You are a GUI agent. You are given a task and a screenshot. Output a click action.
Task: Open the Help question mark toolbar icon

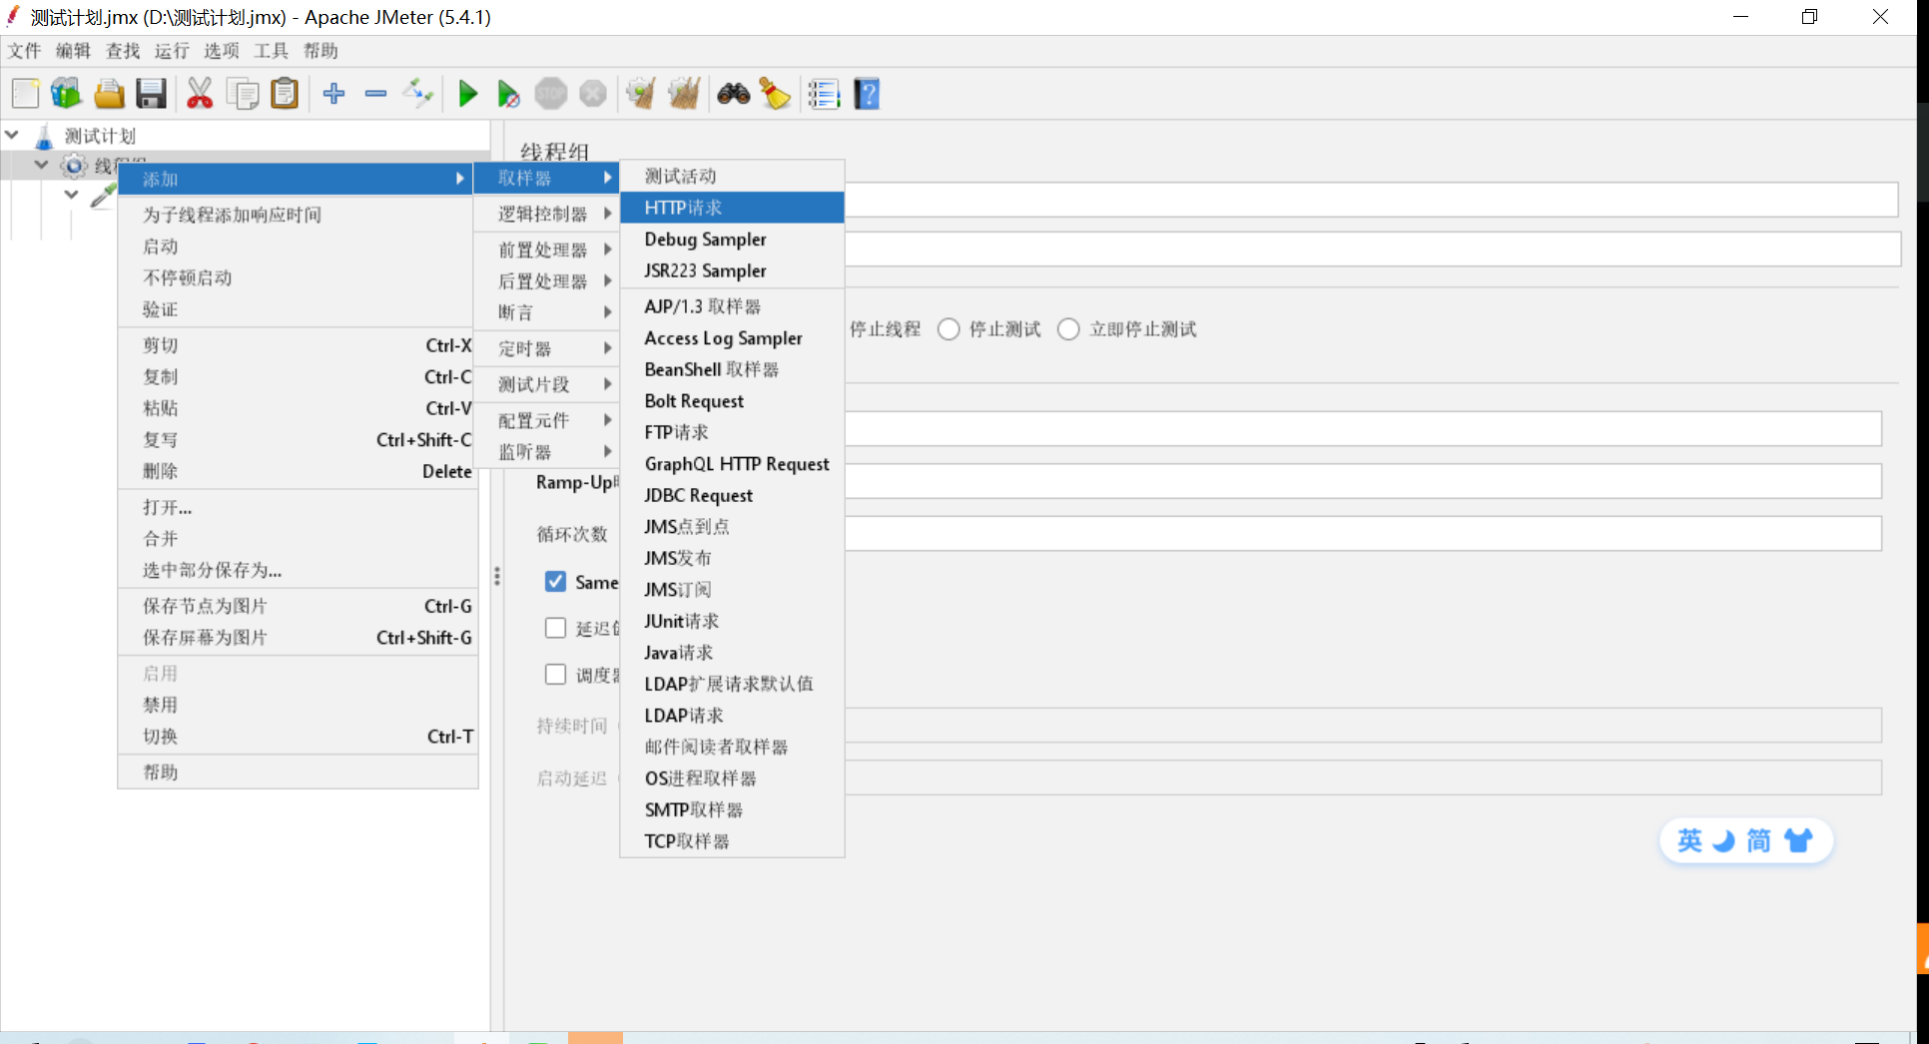867,94
